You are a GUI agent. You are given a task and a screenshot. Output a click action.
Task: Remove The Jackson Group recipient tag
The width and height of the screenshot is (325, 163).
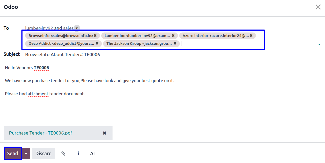(175, 43)
